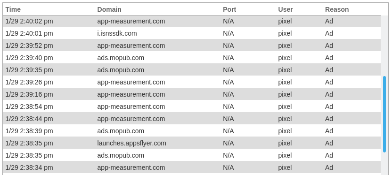The width and height of the screenshot is (392, 175).
Task: Click the row timestamped 2:39:26 pm
Action: tap(192, 82)
